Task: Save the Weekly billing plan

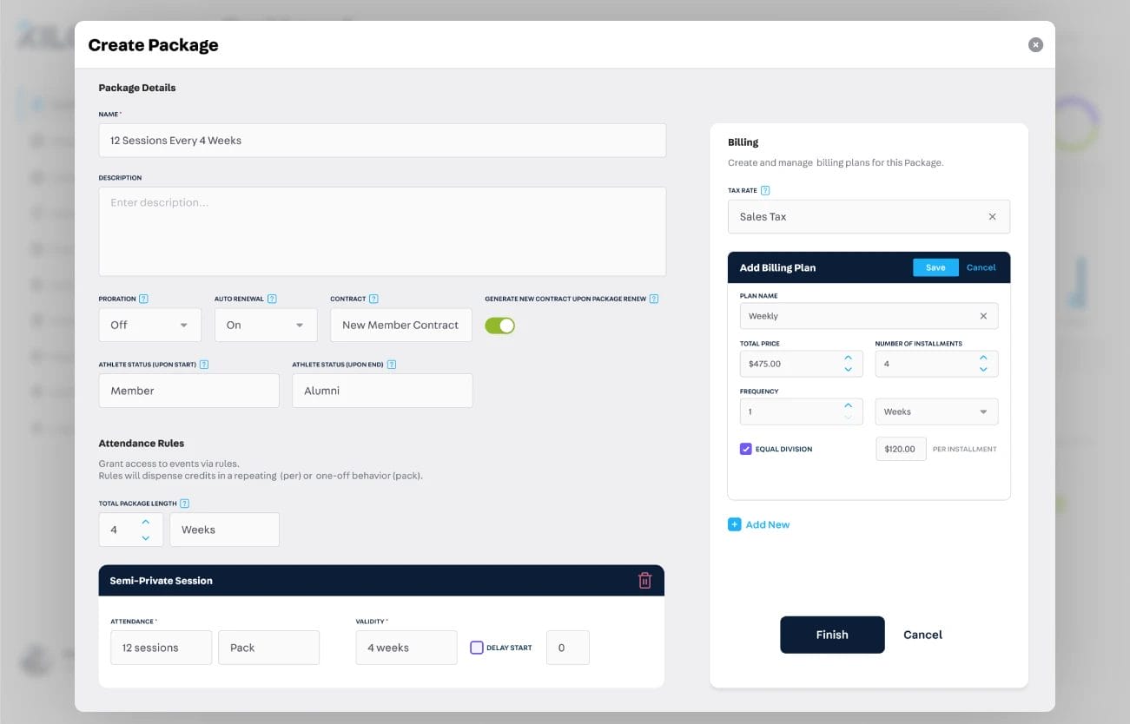Action: 935,267
